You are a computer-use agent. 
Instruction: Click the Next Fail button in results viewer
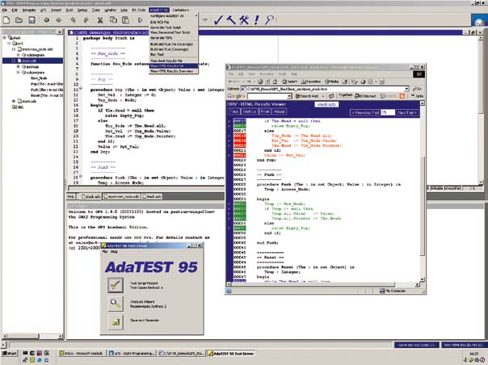click(406, 112)
